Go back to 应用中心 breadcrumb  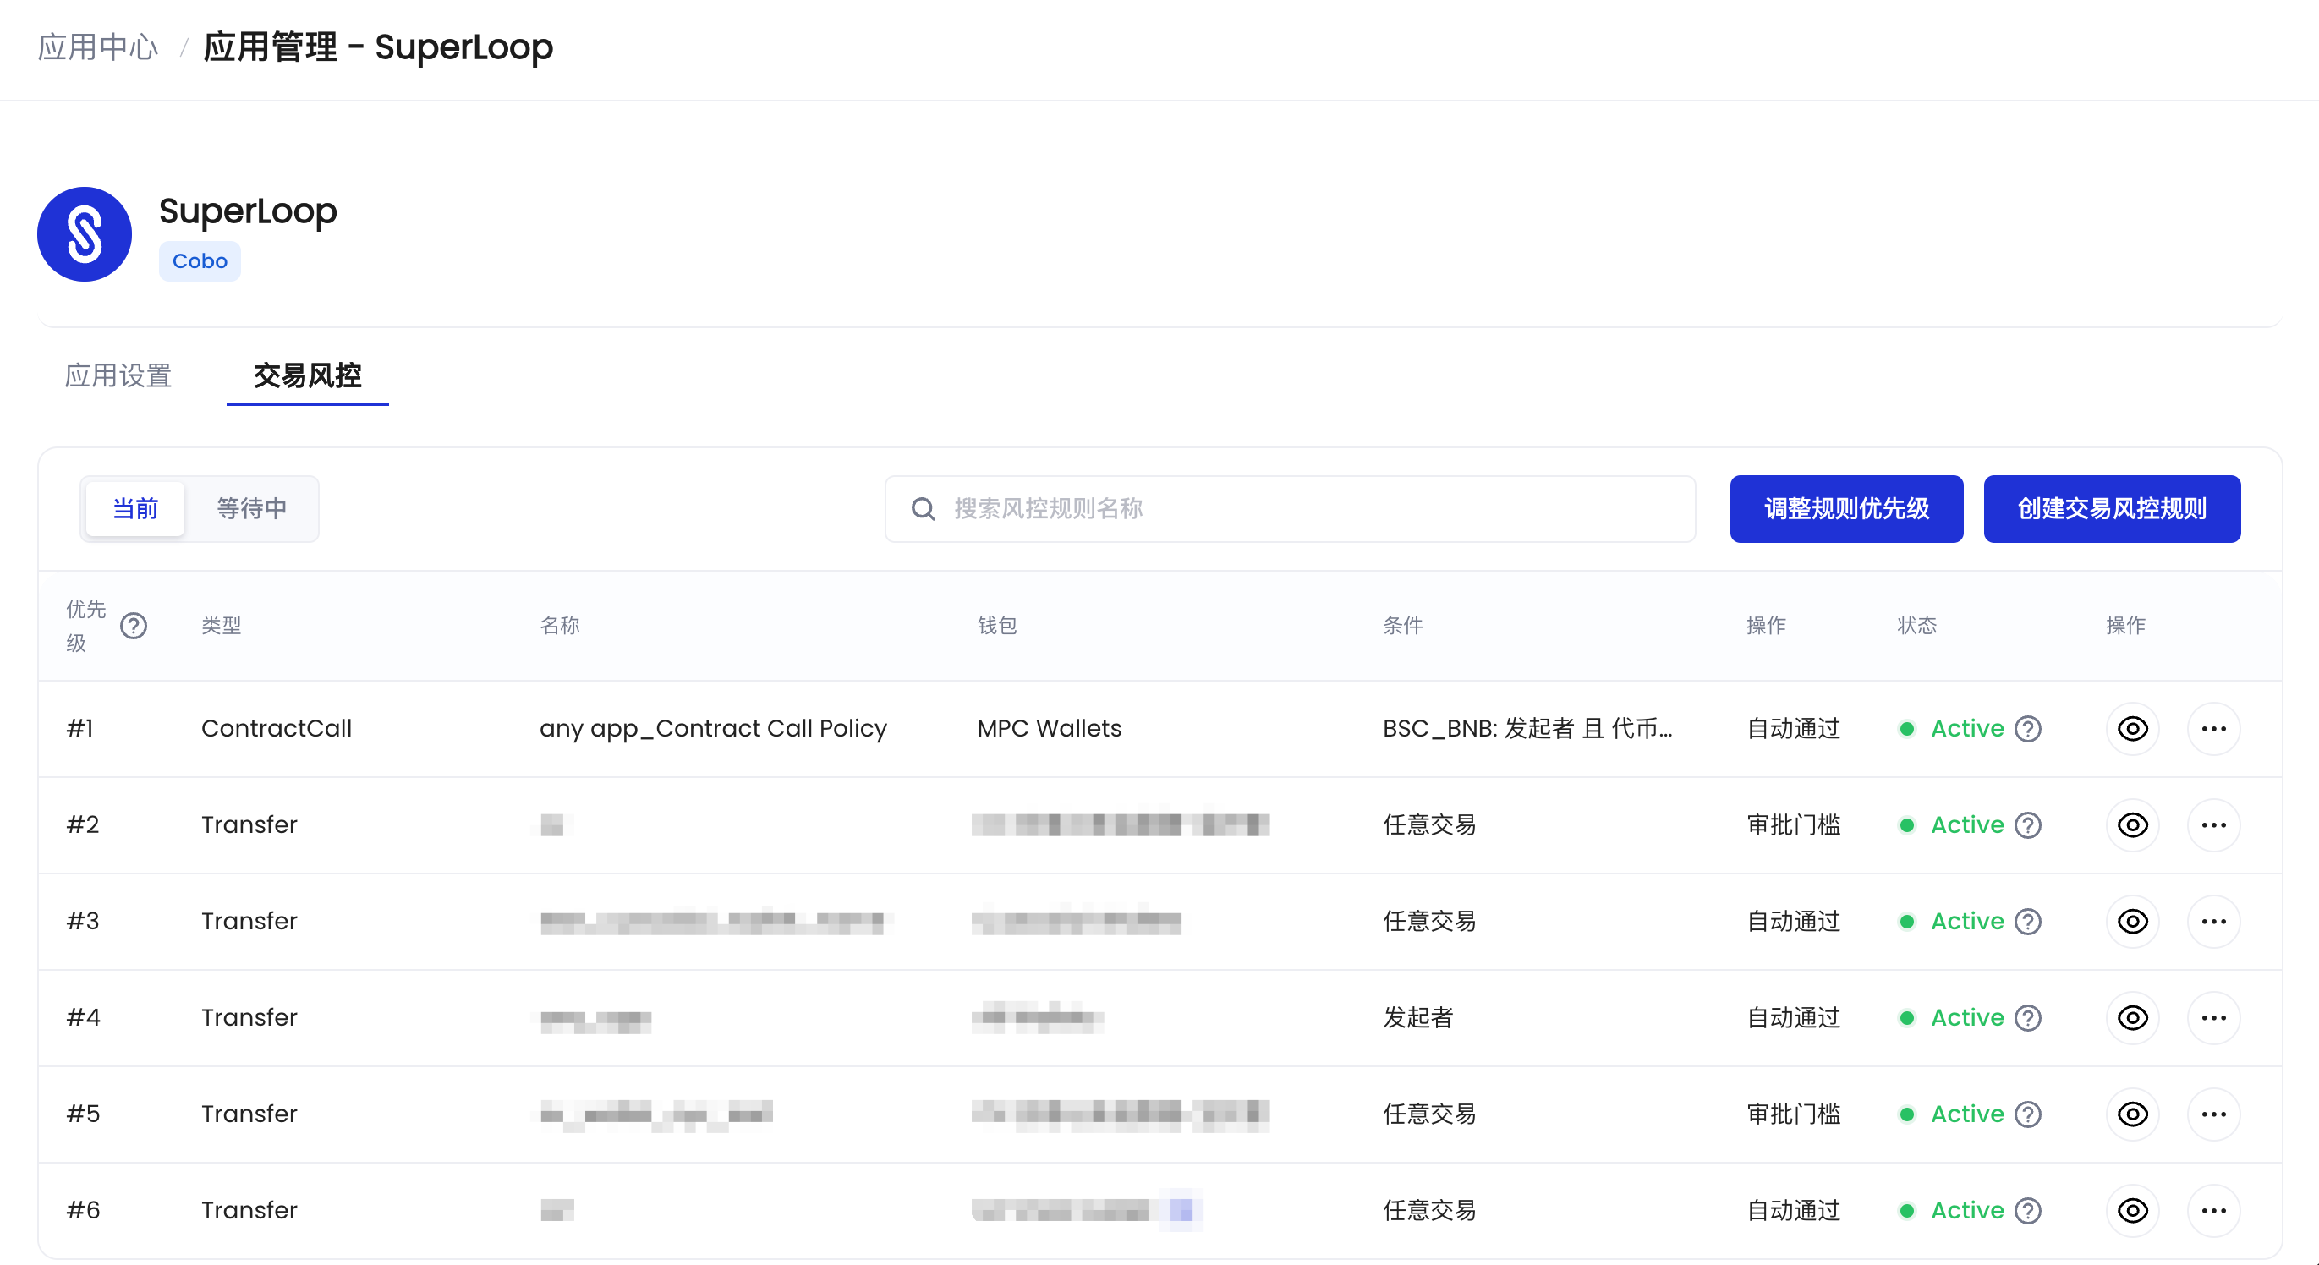coord(98,47)
